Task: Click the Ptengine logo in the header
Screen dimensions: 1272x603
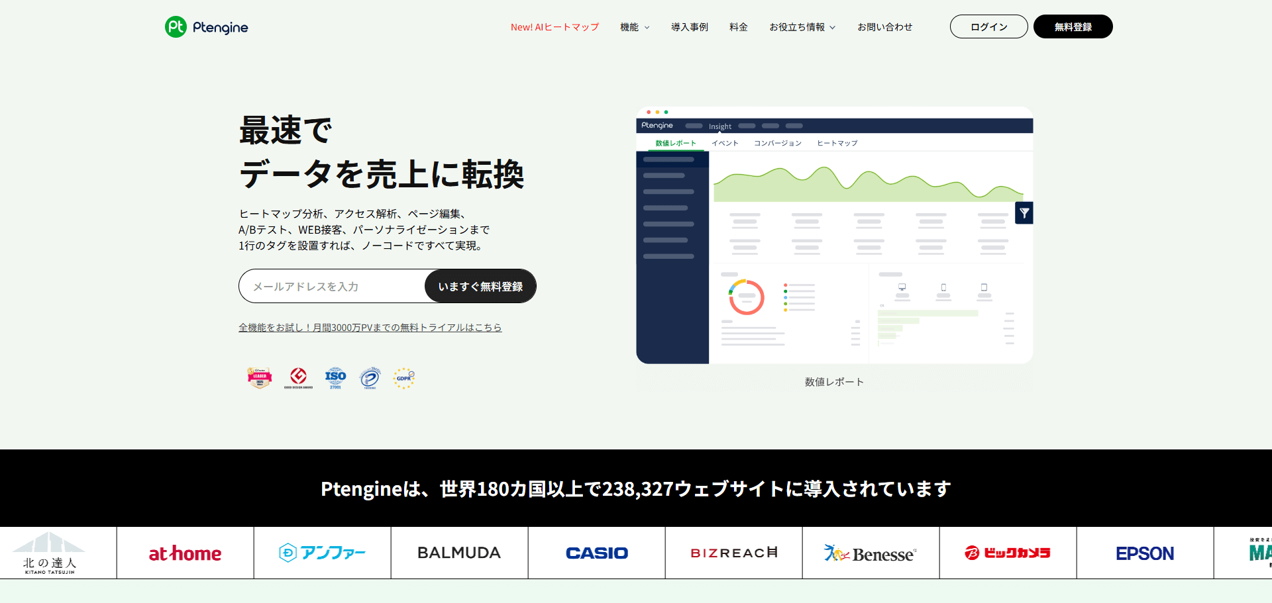Action: 205,26
